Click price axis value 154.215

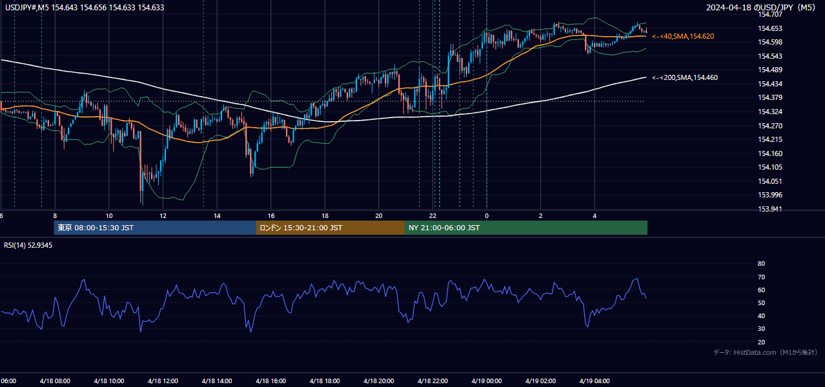[769, 139]
